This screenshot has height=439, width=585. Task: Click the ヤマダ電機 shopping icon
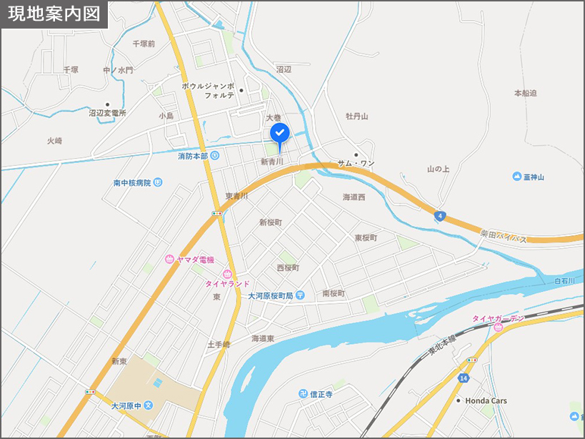[x=170, y=259]
